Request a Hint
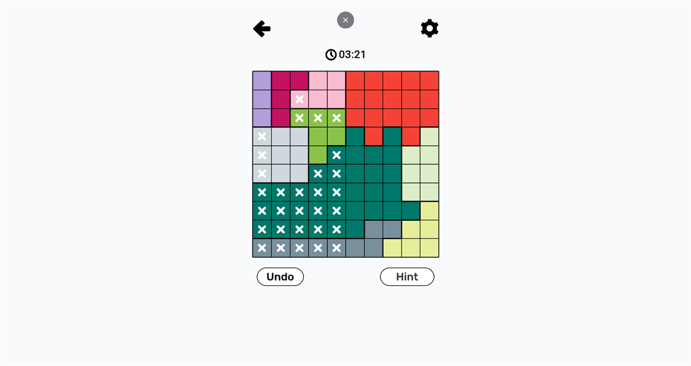 406,277
